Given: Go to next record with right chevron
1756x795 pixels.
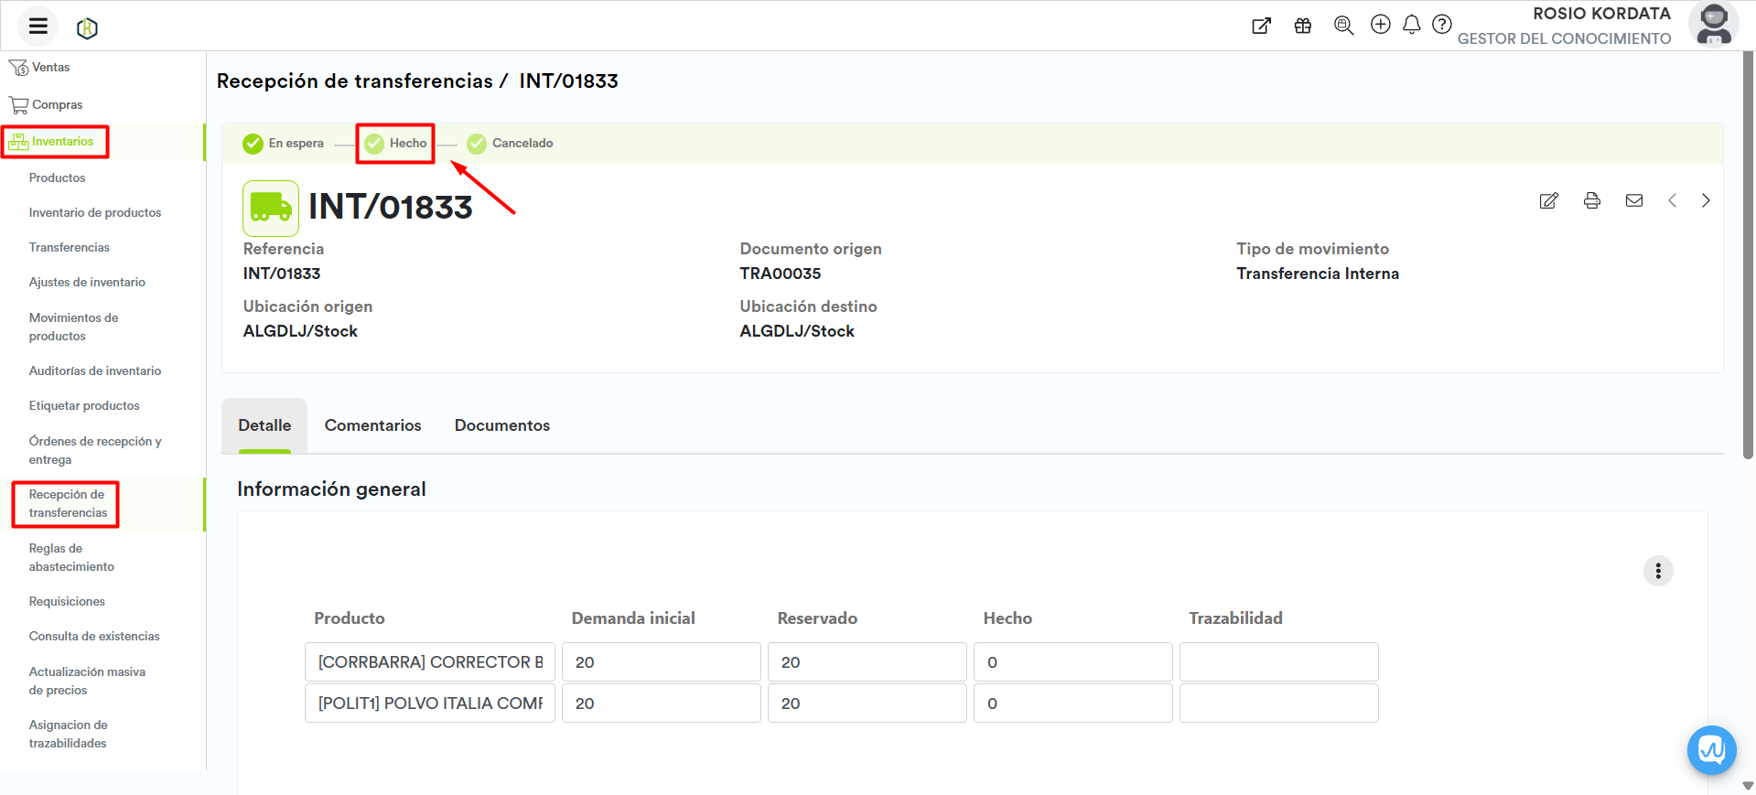Looking at the screenshot, I should click(x=1705, y=201).
